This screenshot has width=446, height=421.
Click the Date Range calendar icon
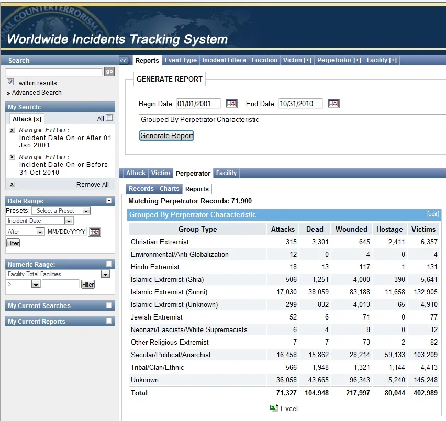pos(95,232)
